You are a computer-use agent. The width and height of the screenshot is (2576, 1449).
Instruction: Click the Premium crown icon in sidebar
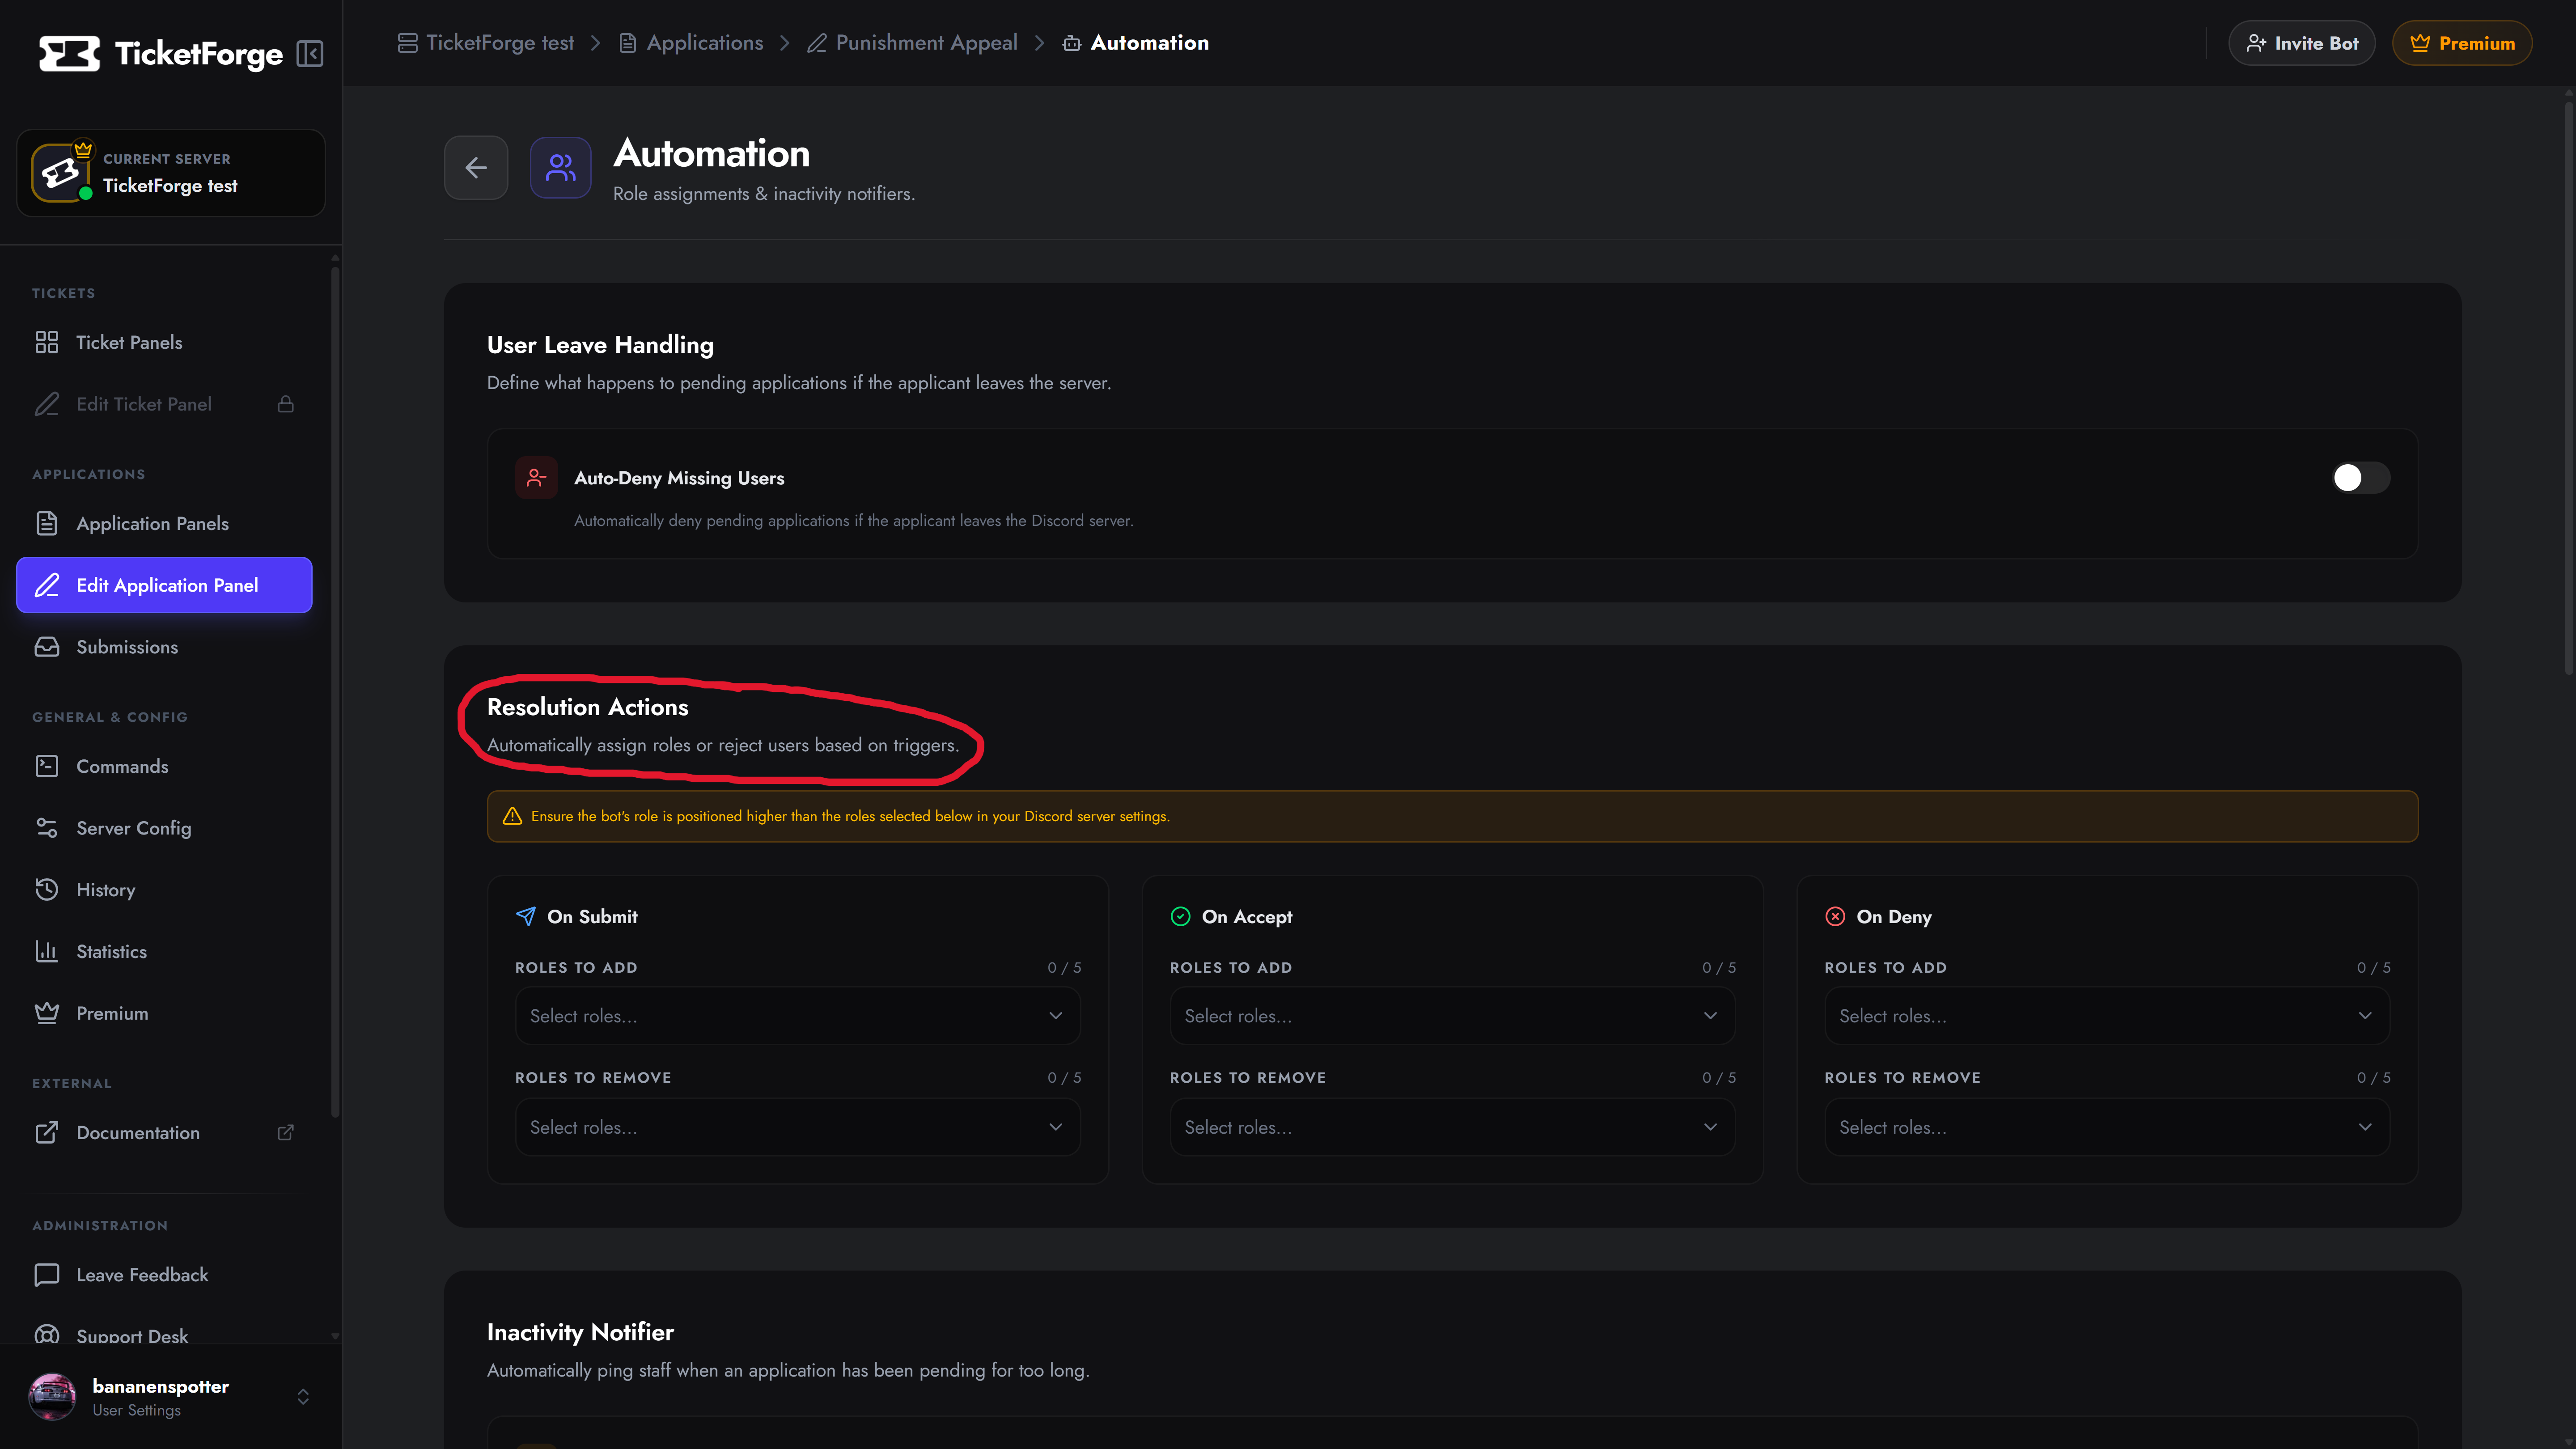47,1013
